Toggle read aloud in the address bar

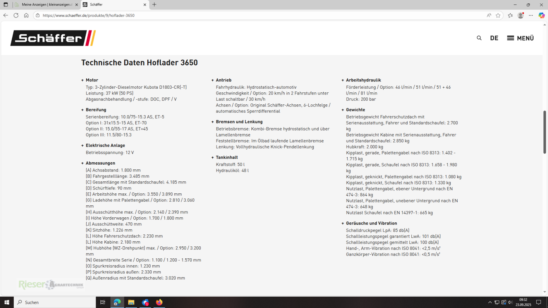[x=489, y=15]
